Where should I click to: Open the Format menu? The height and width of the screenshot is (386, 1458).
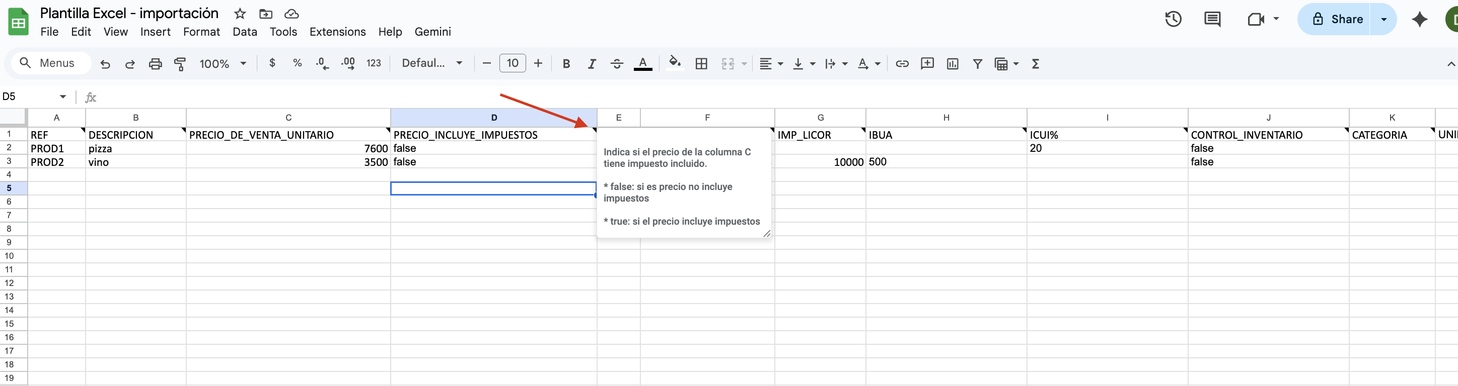point(201,32)
